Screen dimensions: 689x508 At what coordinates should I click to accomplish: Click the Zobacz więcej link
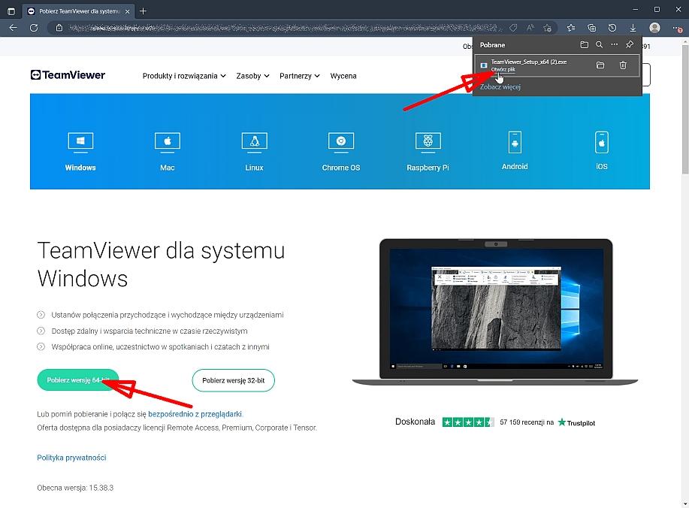pyautogui.click(x=500, y=86)
